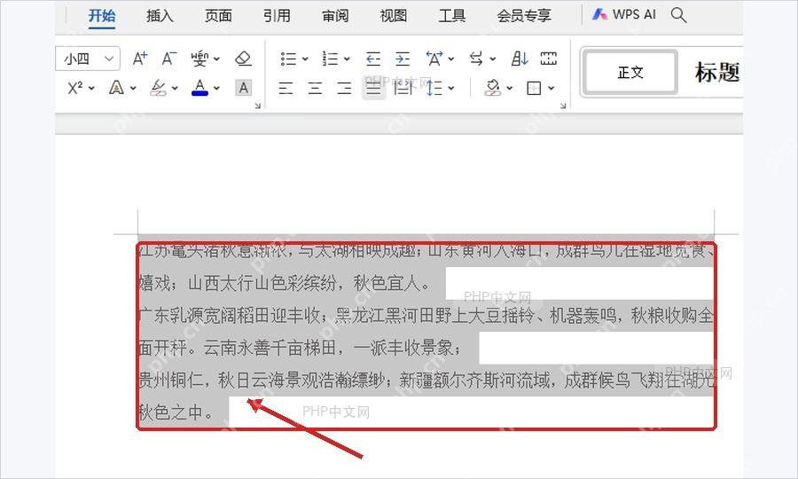
Task: Apply text highlight pen icon
Action: (159, 88)
